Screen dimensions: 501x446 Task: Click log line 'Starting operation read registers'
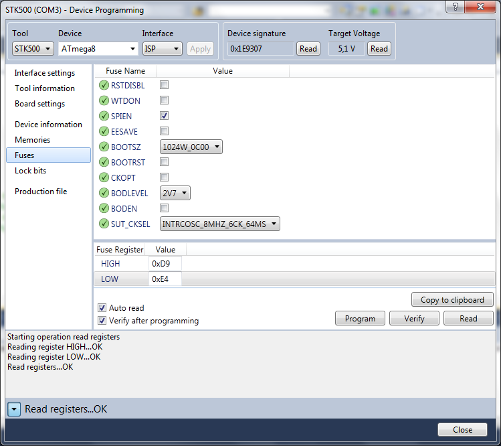(64, 337)
